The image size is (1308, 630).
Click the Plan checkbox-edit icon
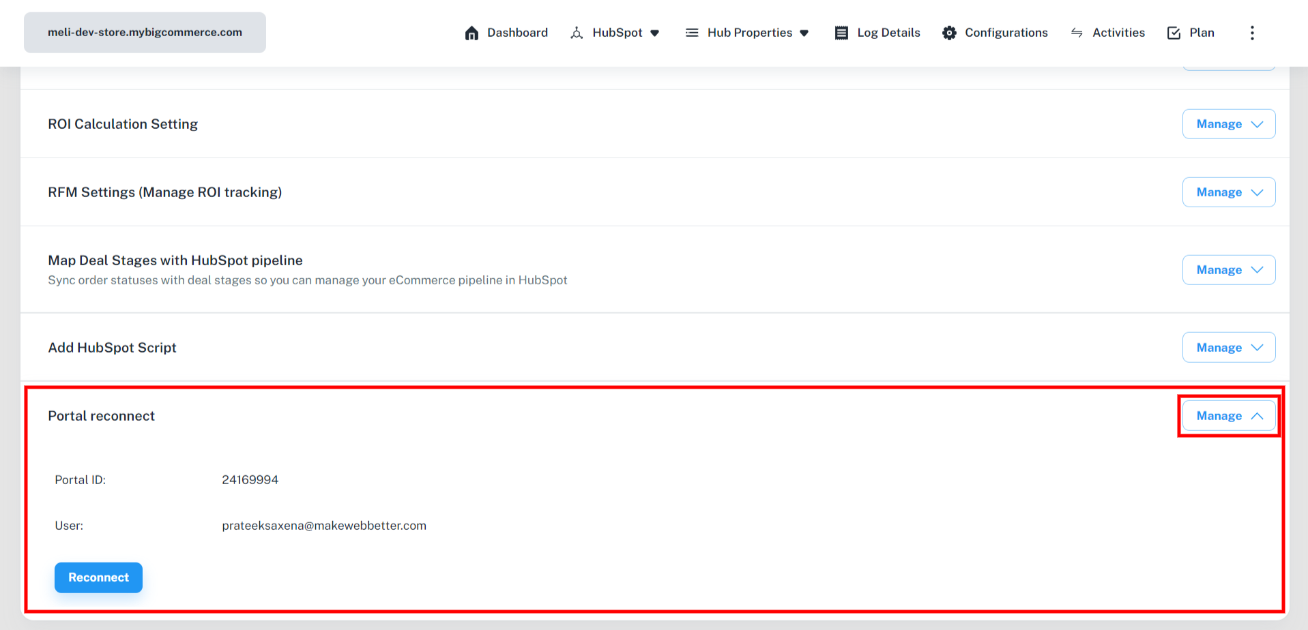coord(1174,33)
